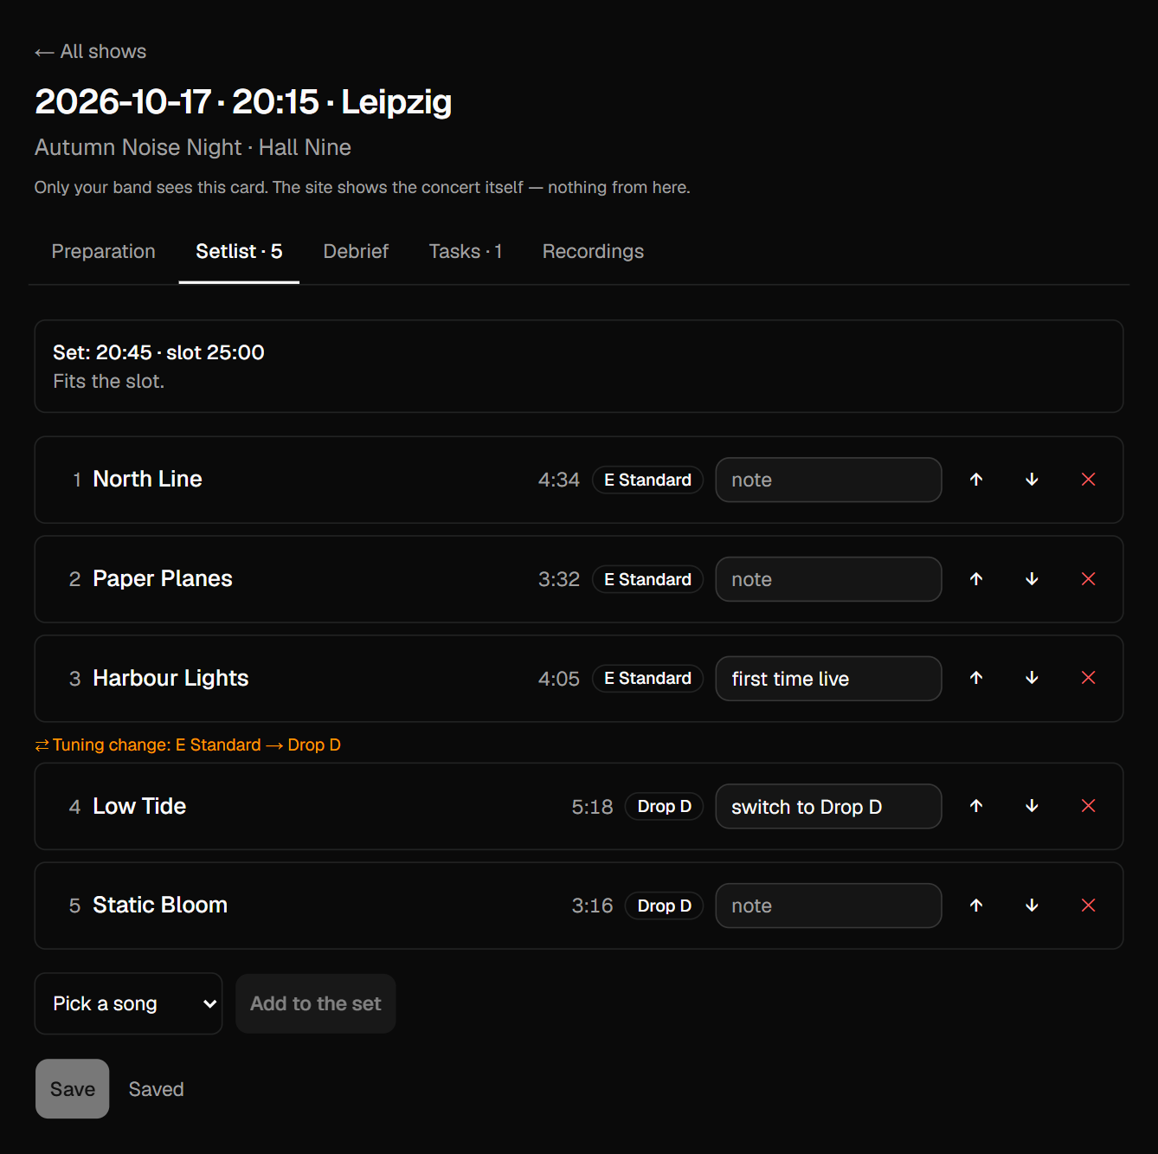Delete Paper Planes from the set

[1089, 579]
